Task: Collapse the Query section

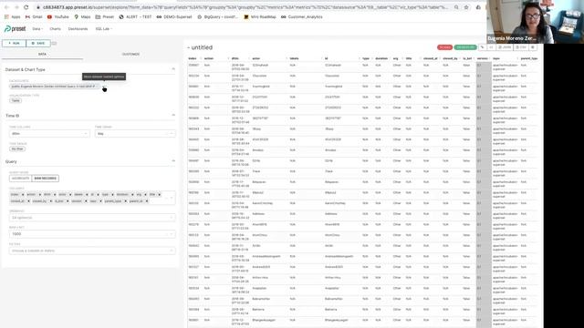Action: pos(173,161)
